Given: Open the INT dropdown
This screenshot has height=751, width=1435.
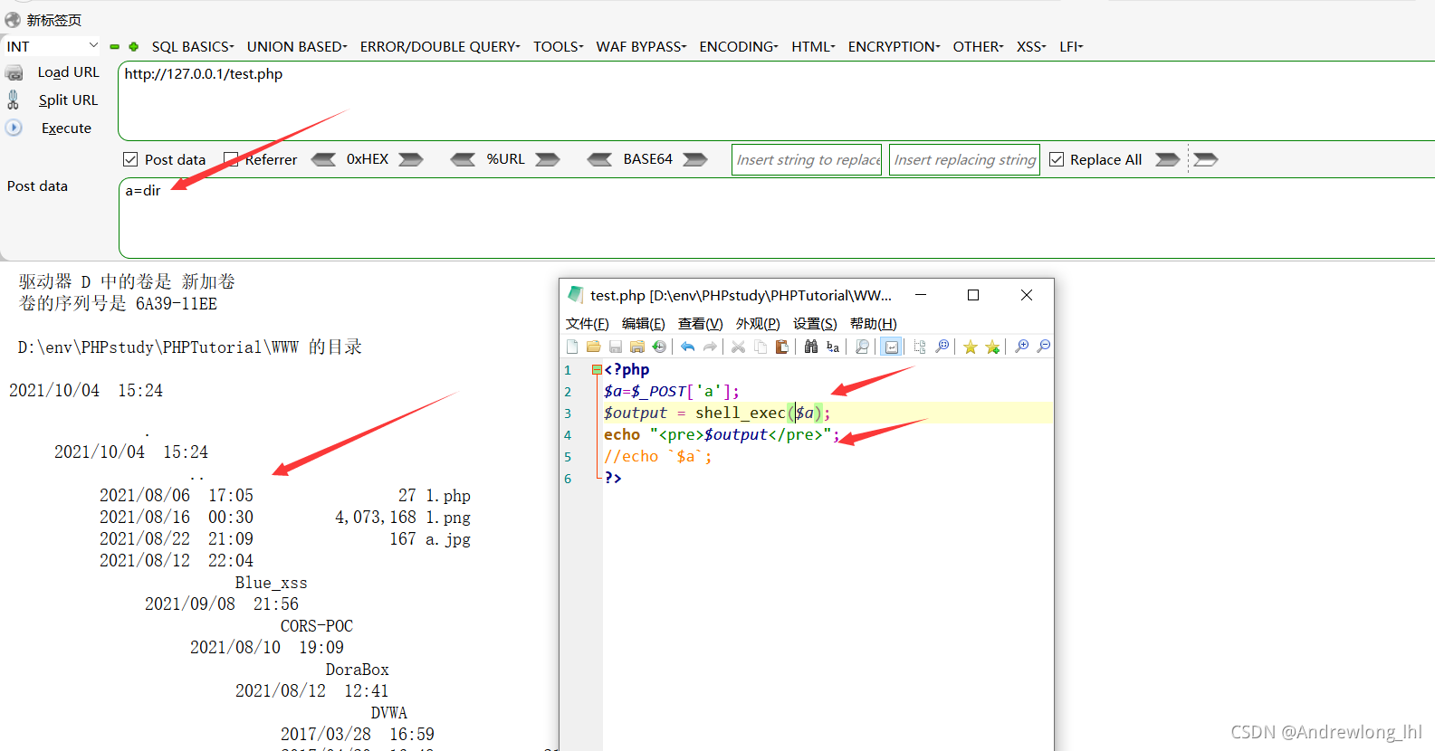Looking at the screenshot, I should pyautogui.click(x=52, y=46).
